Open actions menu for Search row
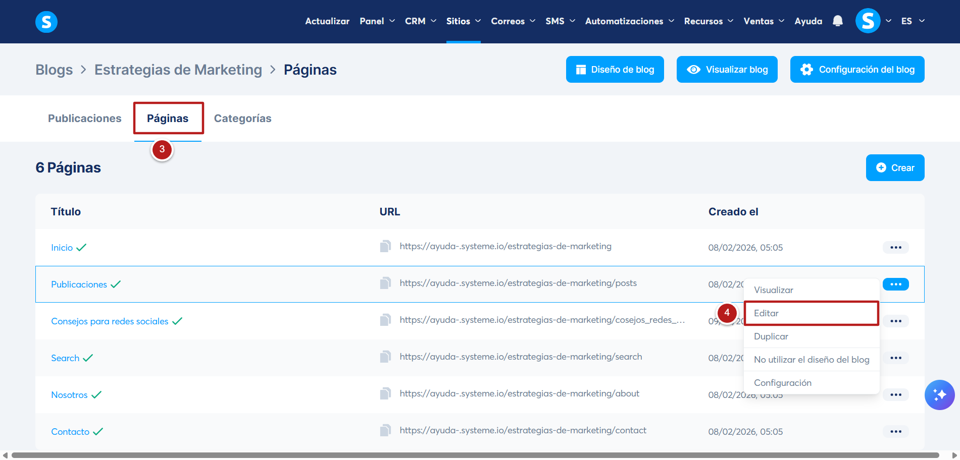This screenshot has height=460, width=960. 896,358
